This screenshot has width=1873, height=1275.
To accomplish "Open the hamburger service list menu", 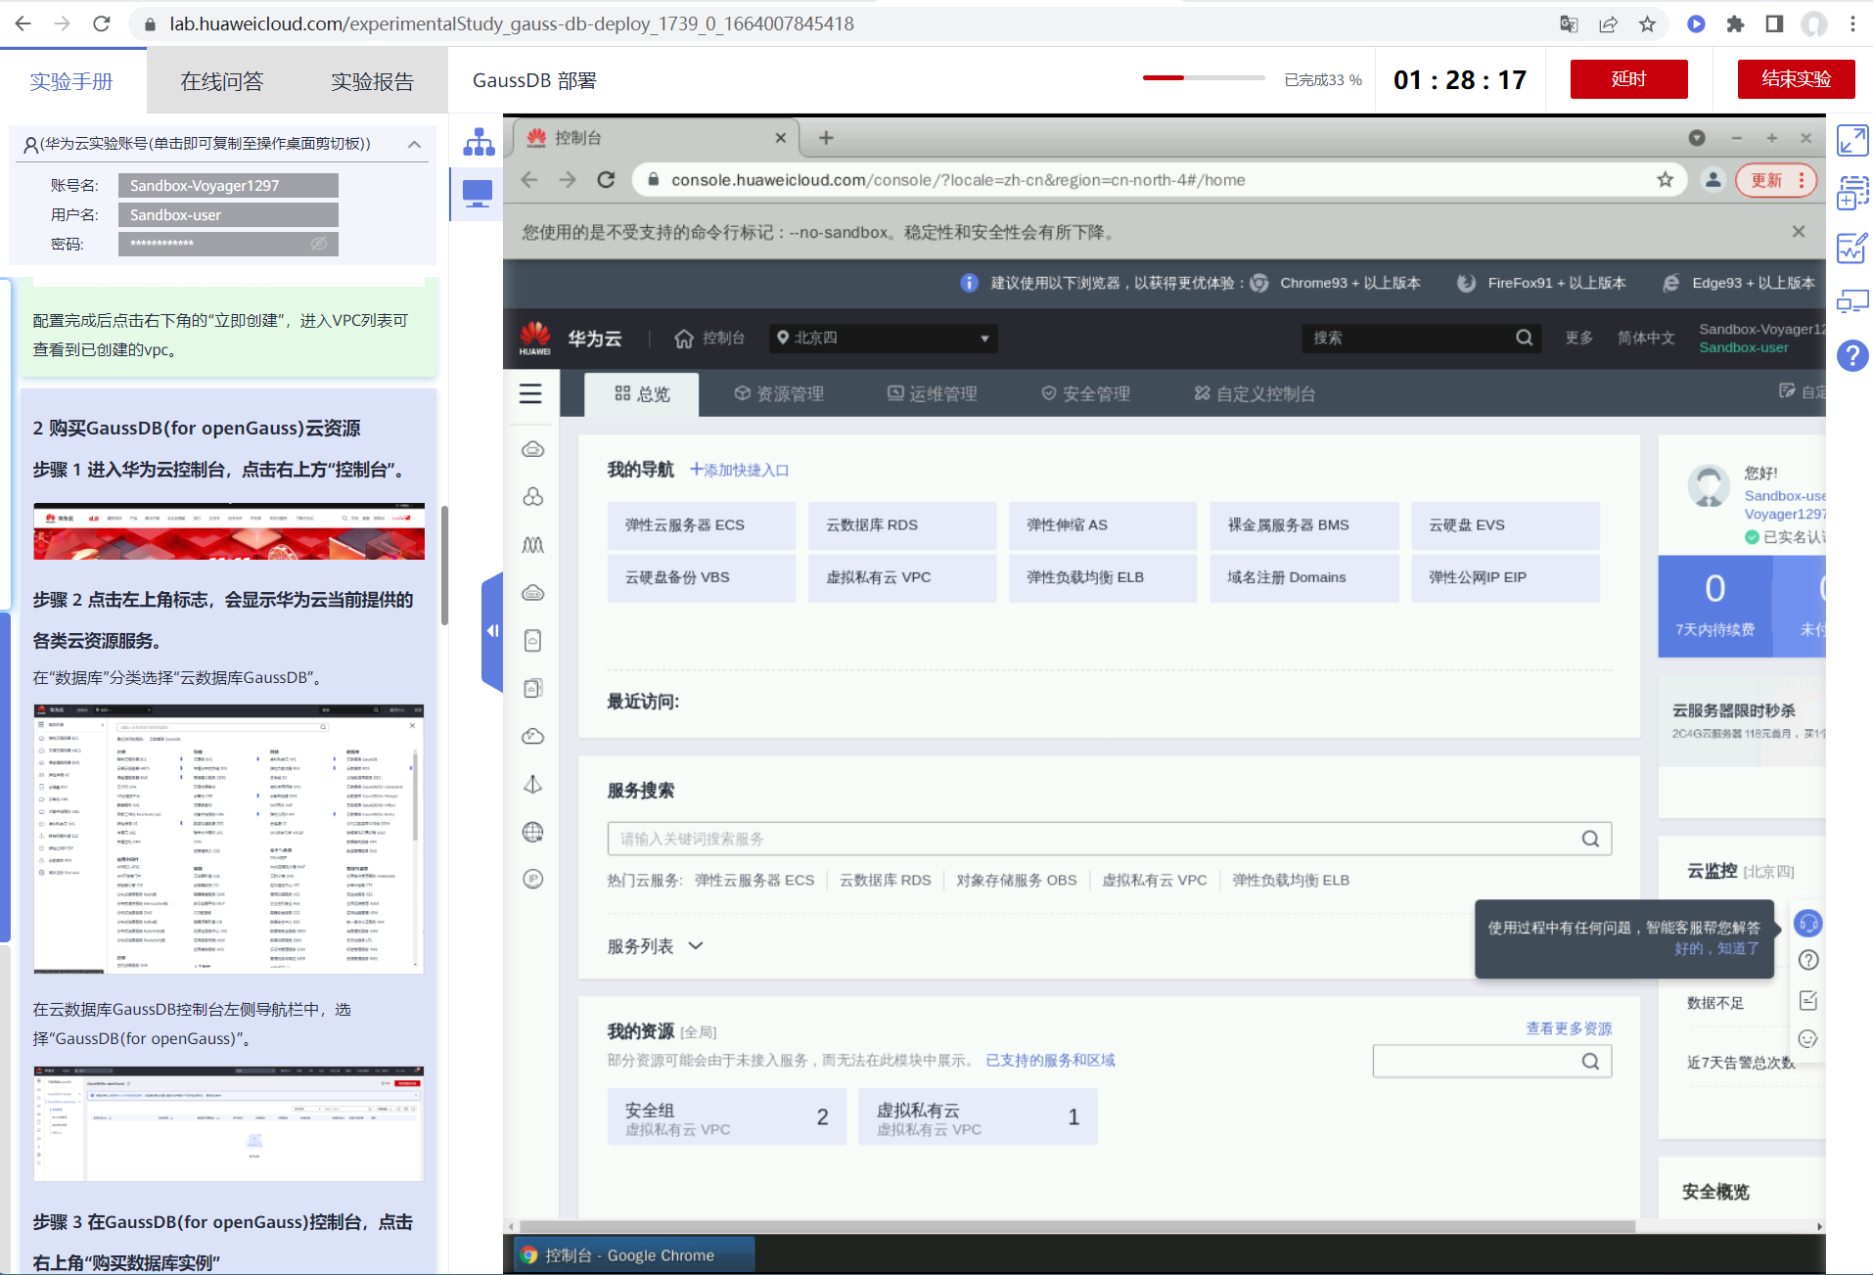I will [x=530, y=394].
